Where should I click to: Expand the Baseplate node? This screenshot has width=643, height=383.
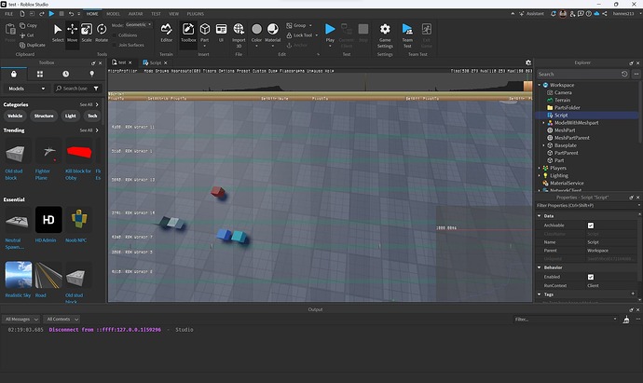[x=544, y=145]
